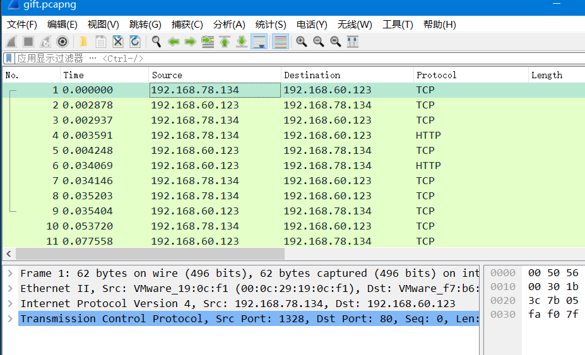Expand the Transmission Control Protocol row
The height and width of the screenshot is (355, 585).
[x=11, y=318]
